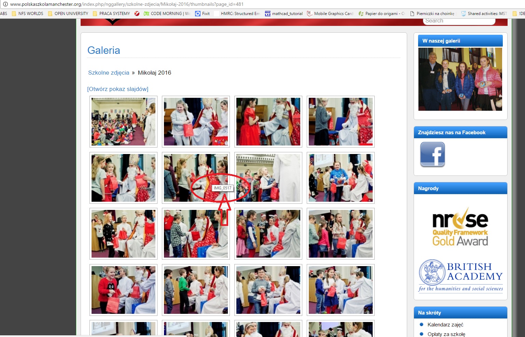Open the PRACA SYSTEMY bookmark folder

point(111,14)
